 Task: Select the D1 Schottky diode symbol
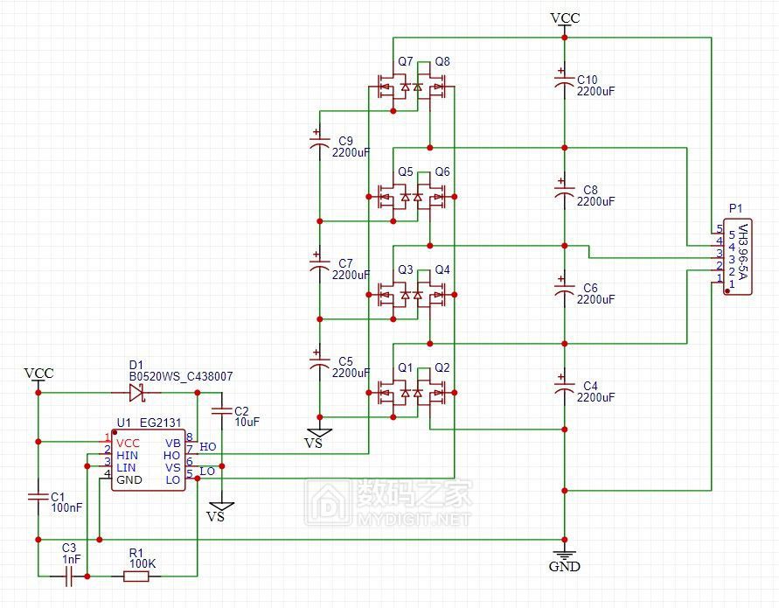pos(136,393)
